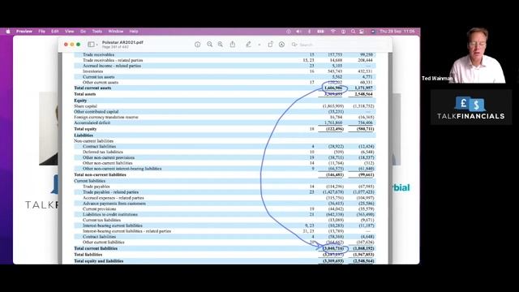
Task: Click the 'Total current liabilities' row label
Action: (96, 248)
